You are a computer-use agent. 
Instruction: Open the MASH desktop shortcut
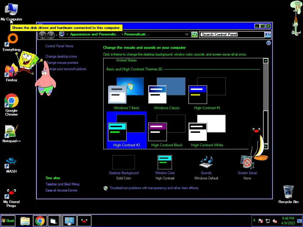(12, 165)
